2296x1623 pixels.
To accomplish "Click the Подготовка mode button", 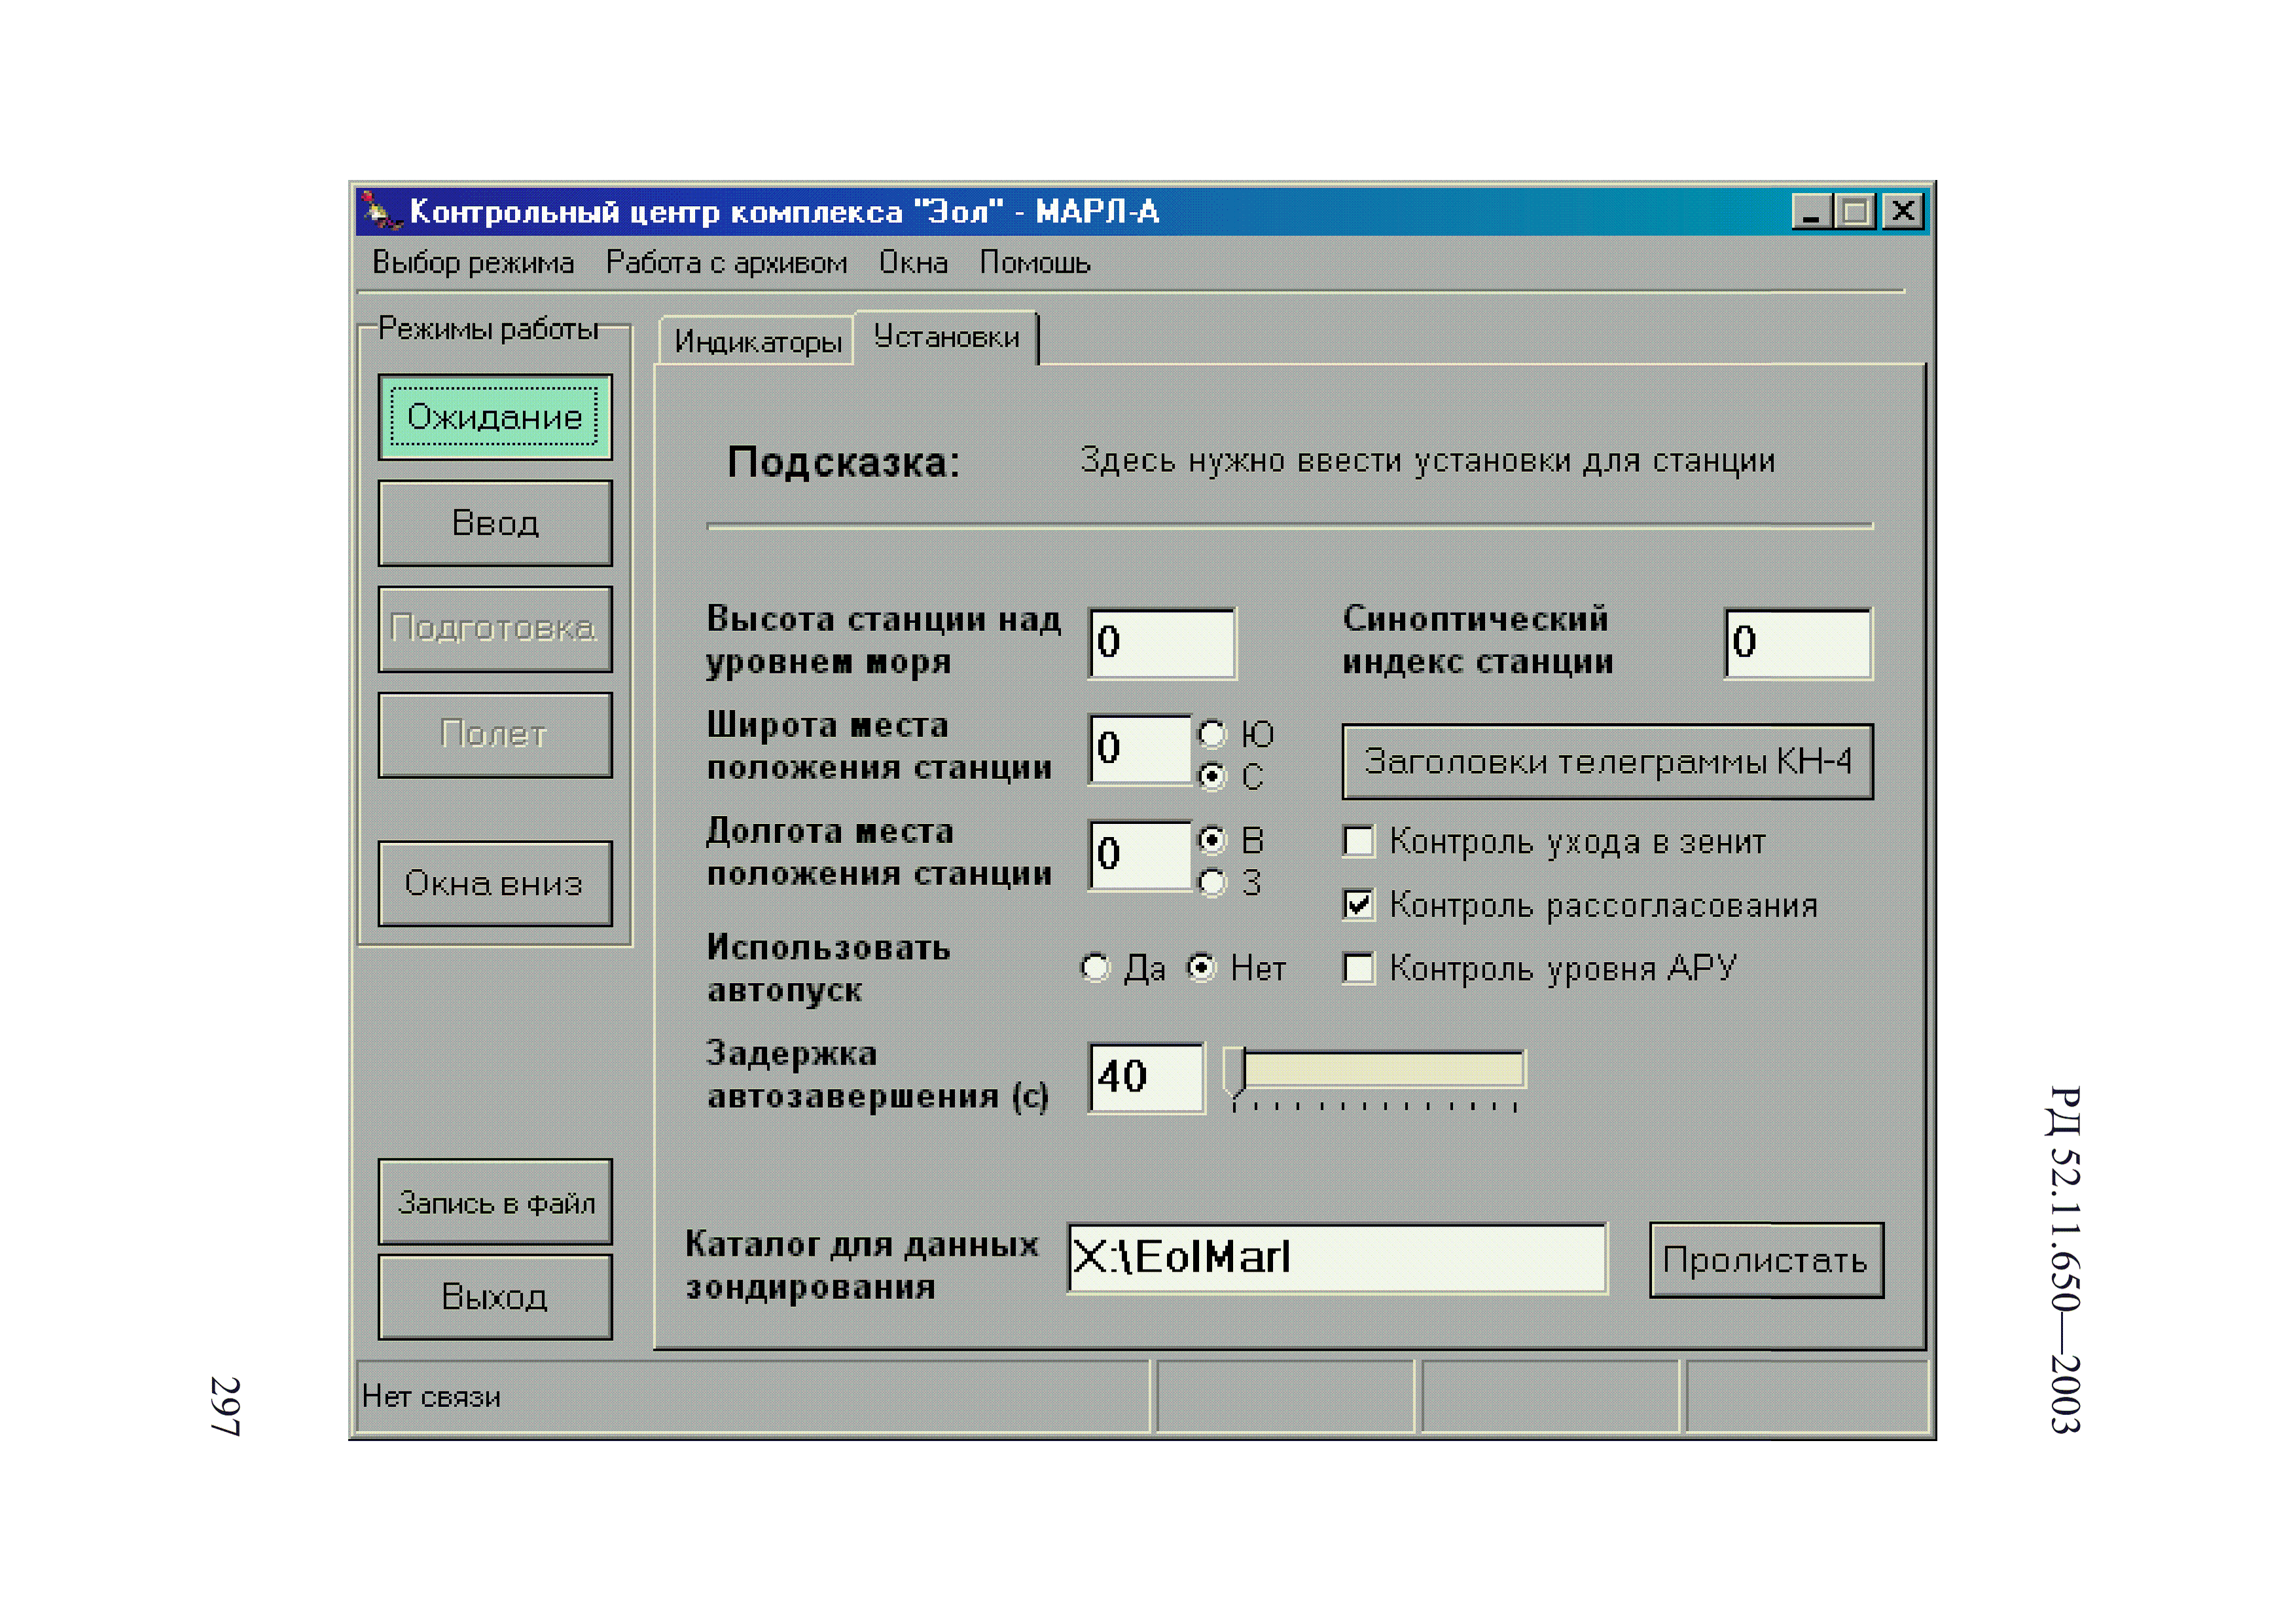I will coord(495,629).
